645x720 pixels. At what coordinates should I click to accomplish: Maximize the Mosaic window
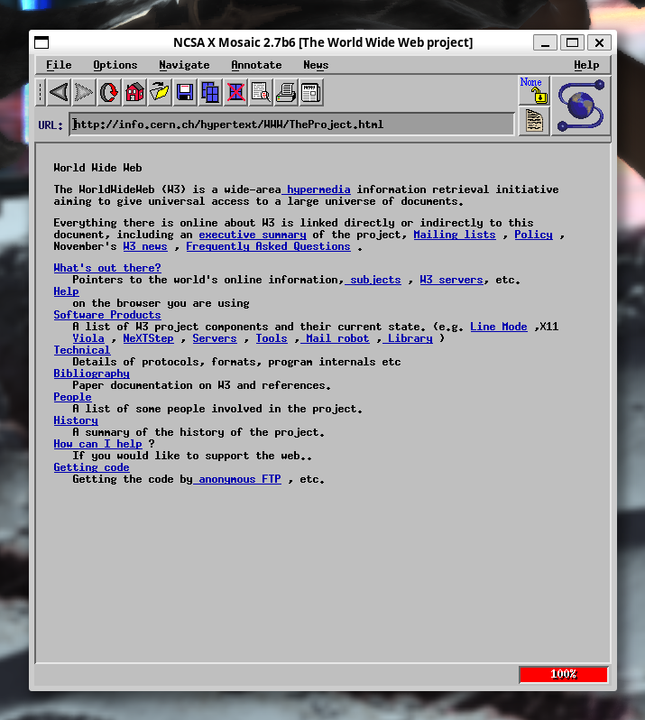572,42
